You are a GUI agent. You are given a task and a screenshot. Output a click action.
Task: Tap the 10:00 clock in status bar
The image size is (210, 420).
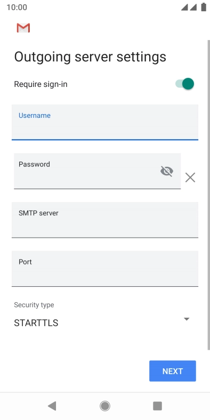pos(17,7)
